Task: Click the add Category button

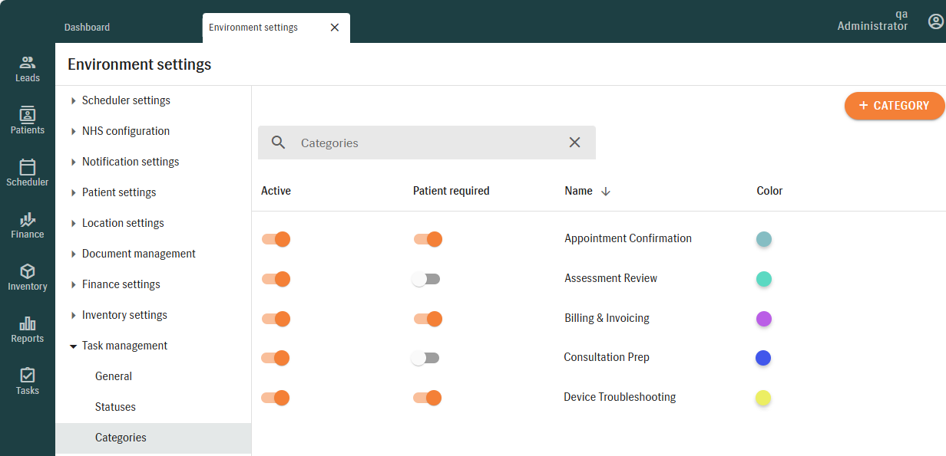Action: (x=894, y=106)
